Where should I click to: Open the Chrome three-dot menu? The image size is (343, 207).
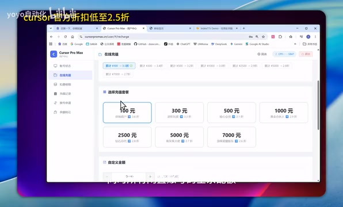(315, 37)
